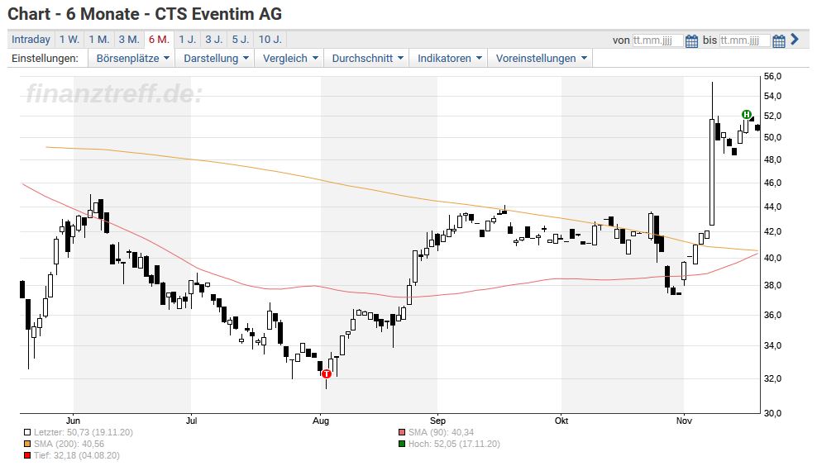Click the orange SMA (200) legend swatch
Viewport: 817px width, 466px height.
coord(27,445)
